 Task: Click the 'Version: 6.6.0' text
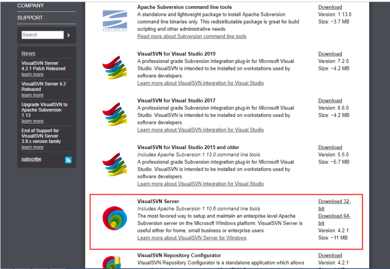pos(333,108)
